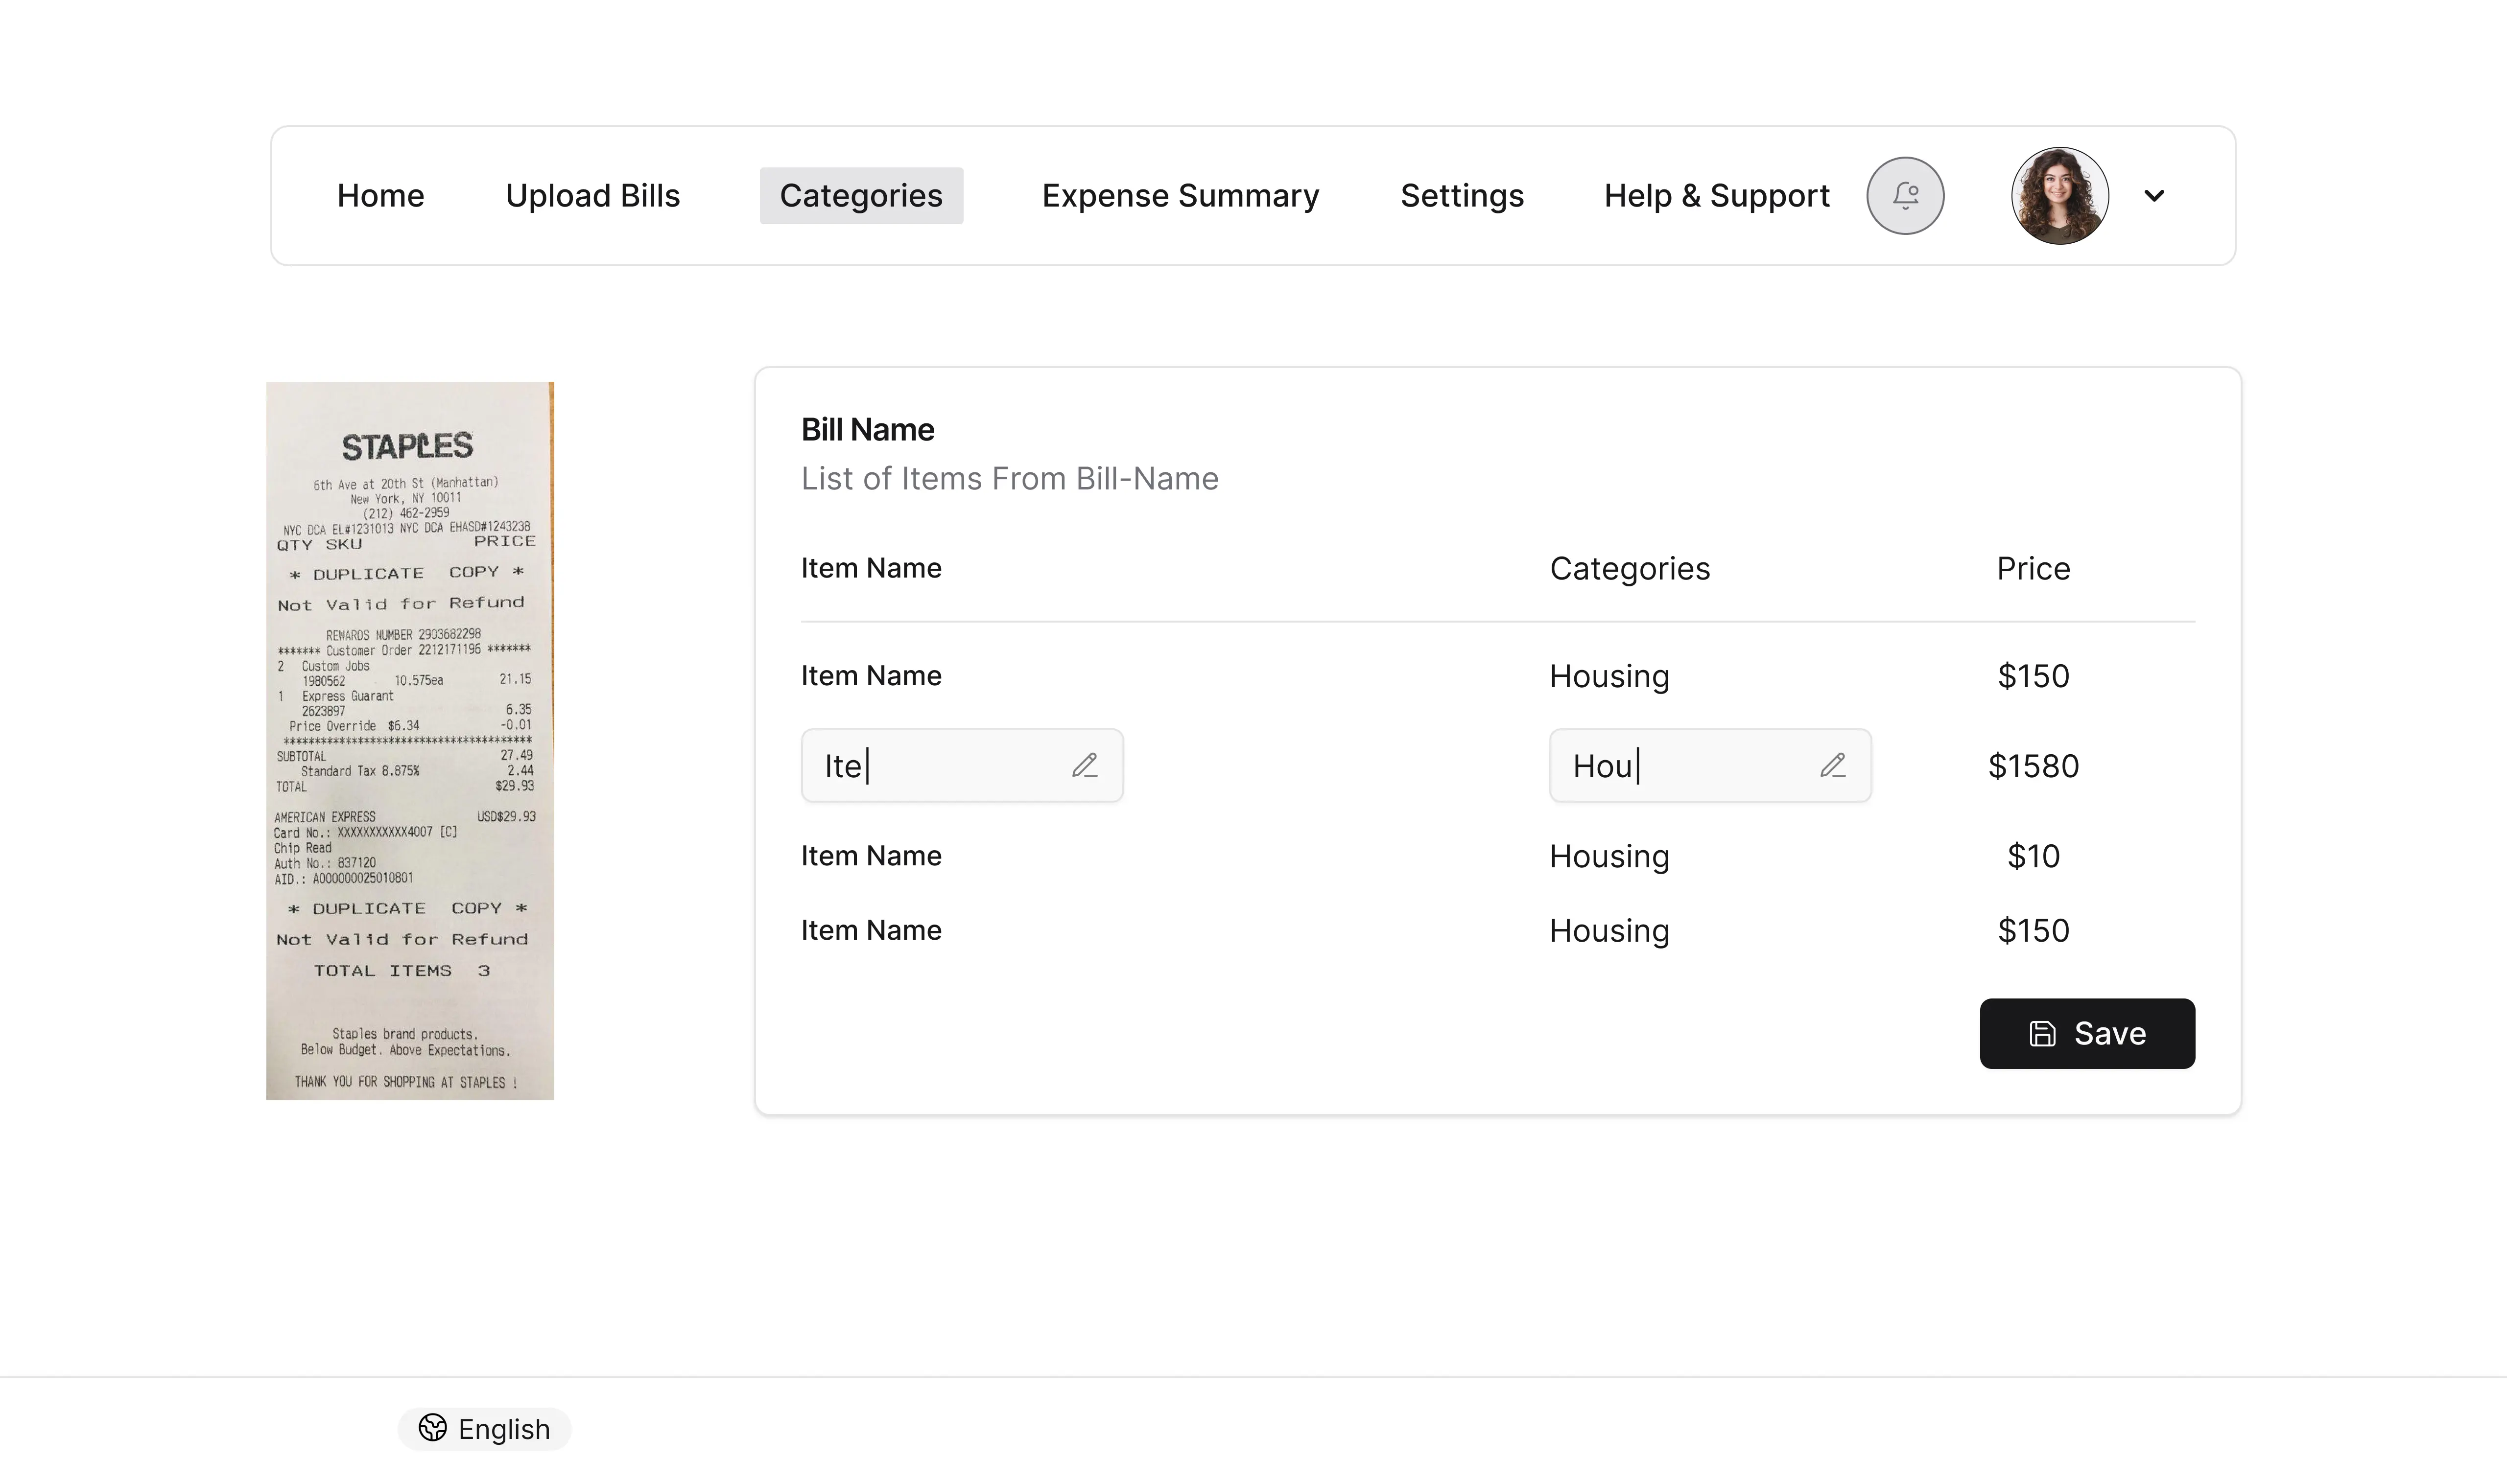Open the Upload Bills tab
The height and width of the screenshot is (1484, 2507).
[592, 196]
